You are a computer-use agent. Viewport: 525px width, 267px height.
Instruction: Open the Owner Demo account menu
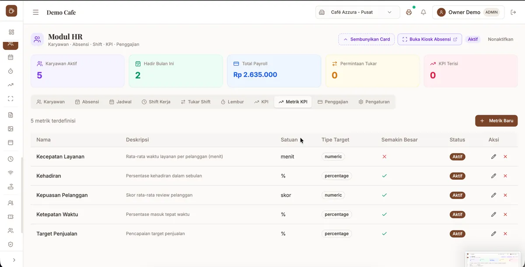click(x=468, y=12)
